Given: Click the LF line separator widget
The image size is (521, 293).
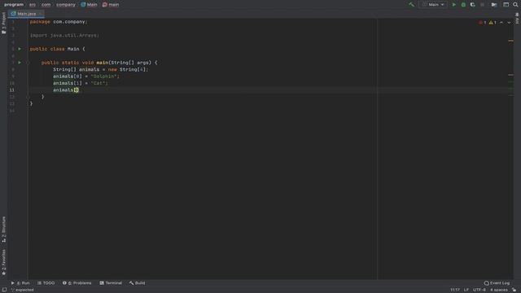Looking at the screenshot, I should (466, 290).
